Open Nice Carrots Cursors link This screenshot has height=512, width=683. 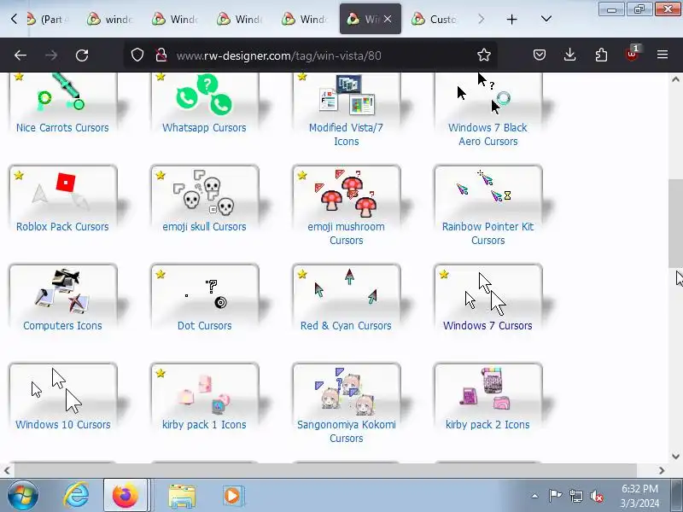(x=62, y=127)
